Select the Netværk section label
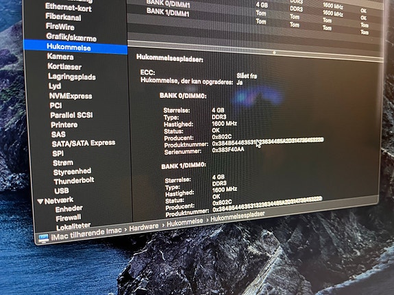Viewport: 394px width, 295px height. point(59,201)
